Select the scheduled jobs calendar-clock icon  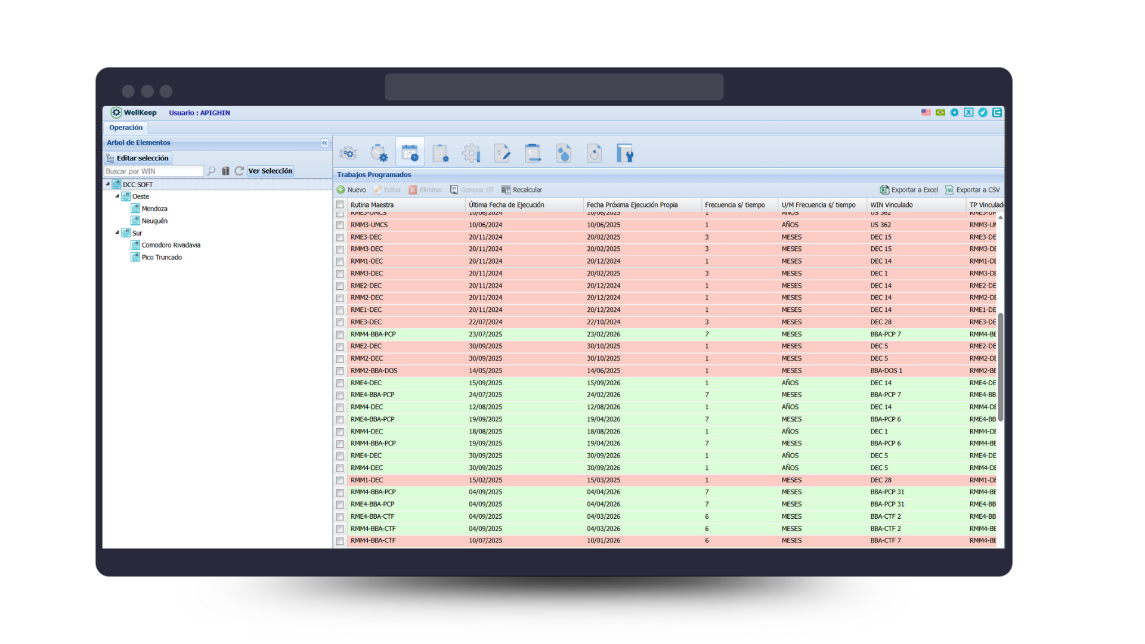point(410,153)
